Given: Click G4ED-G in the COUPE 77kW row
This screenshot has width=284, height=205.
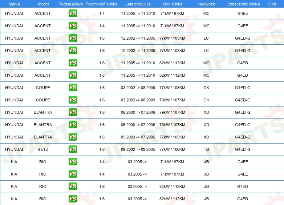Looking at the screenshot, I should coord(243,88).
